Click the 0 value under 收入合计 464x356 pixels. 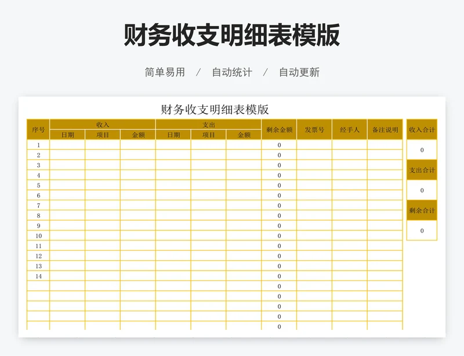(x=422, y=150)
